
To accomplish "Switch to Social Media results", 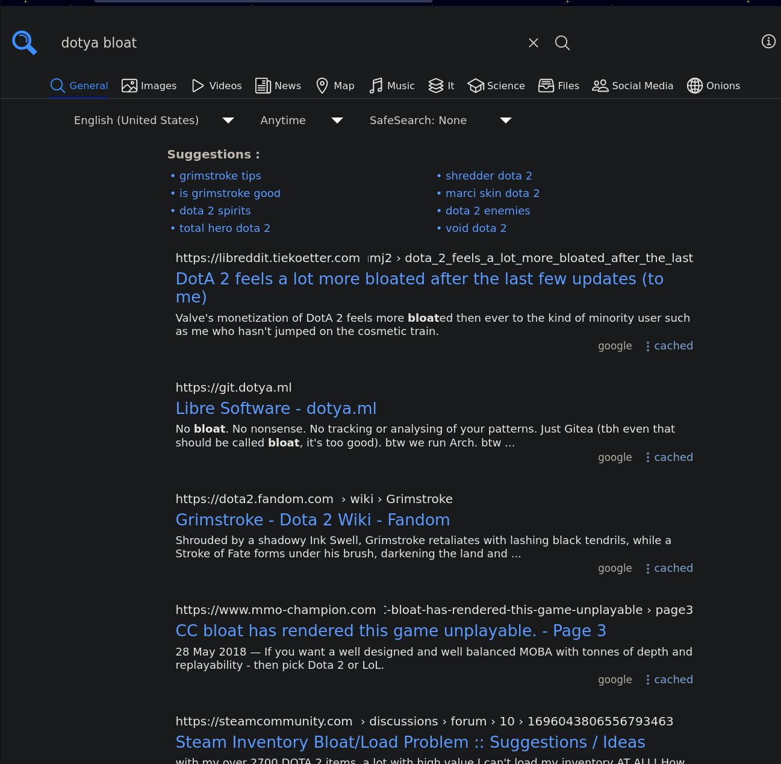I will [632, 86].
